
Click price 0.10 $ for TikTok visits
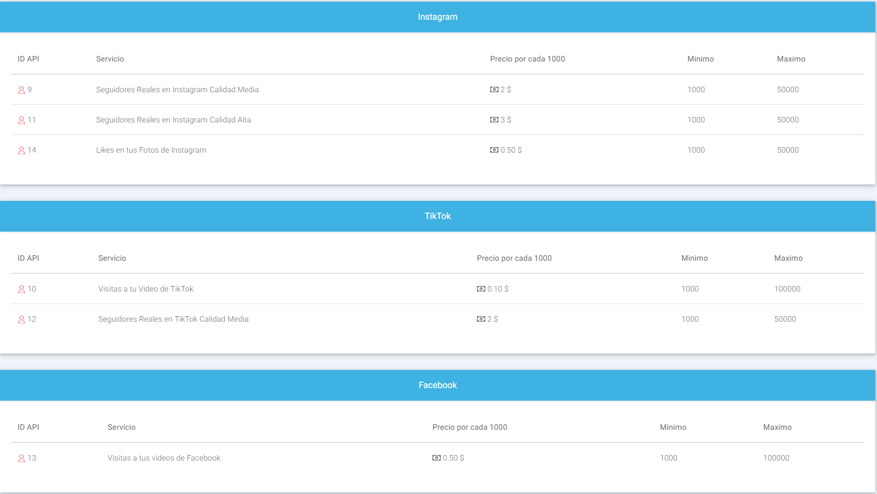coord(498,289)
